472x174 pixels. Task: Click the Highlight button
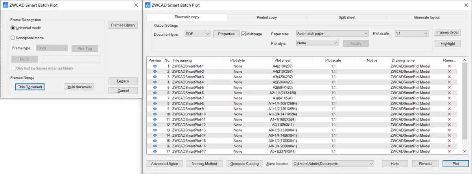[x=448, y=43]
